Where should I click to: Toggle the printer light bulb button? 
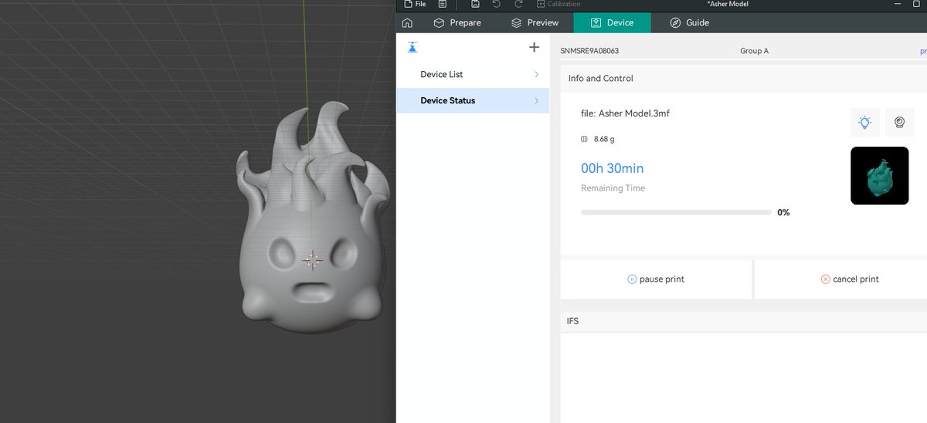[x=865, y=122]
